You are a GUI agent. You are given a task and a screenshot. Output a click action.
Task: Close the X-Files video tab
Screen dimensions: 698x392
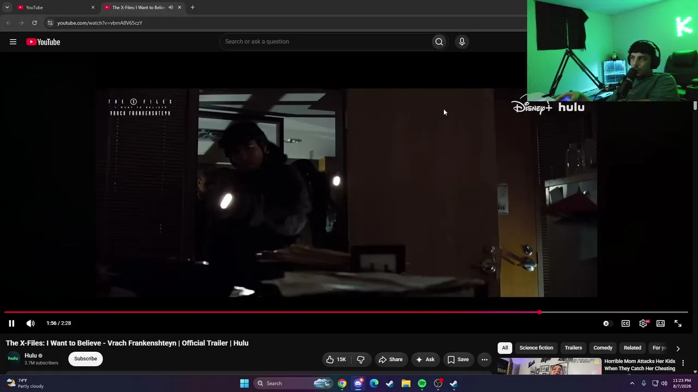(x=179, y=8)
